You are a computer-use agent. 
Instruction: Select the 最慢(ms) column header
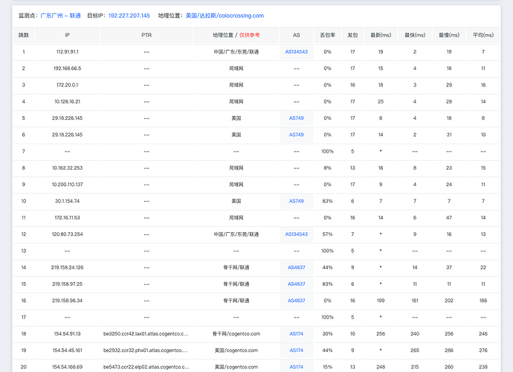tap(449, 35)
